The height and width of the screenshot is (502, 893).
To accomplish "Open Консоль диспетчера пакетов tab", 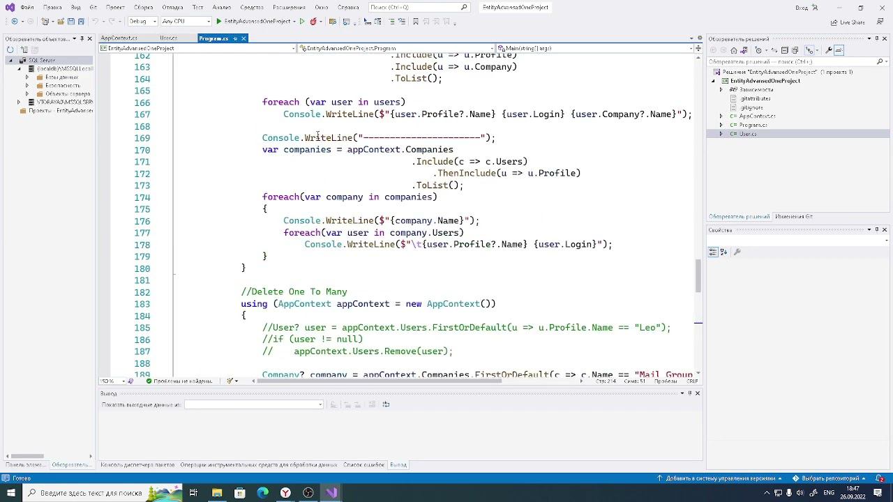I will point(137,465).
